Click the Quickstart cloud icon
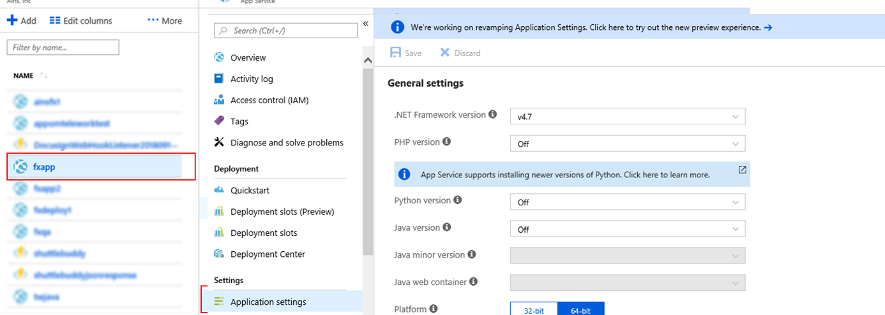This screenshot has height=315, width=885. tap(219, 190)
